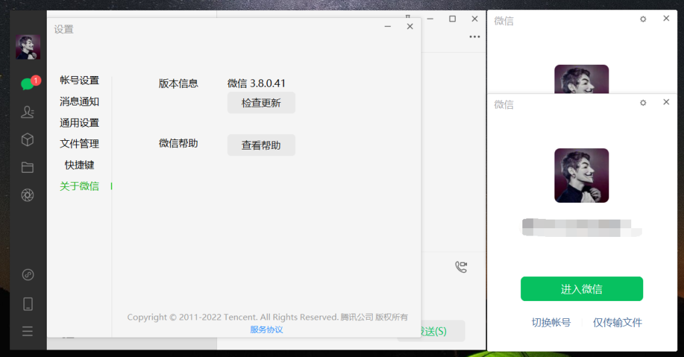Open the Favorites cube icon in sidebar
This screenshot has height=357, width=684.
coord(27,139)
